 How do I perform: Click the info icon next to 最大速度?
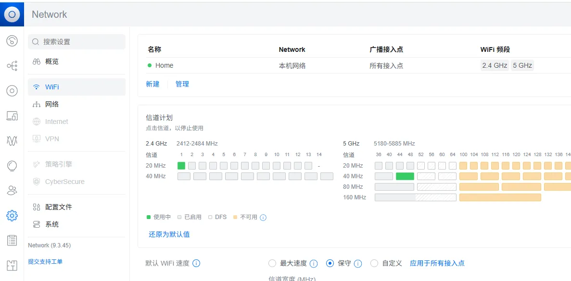[x=314, y=264]
